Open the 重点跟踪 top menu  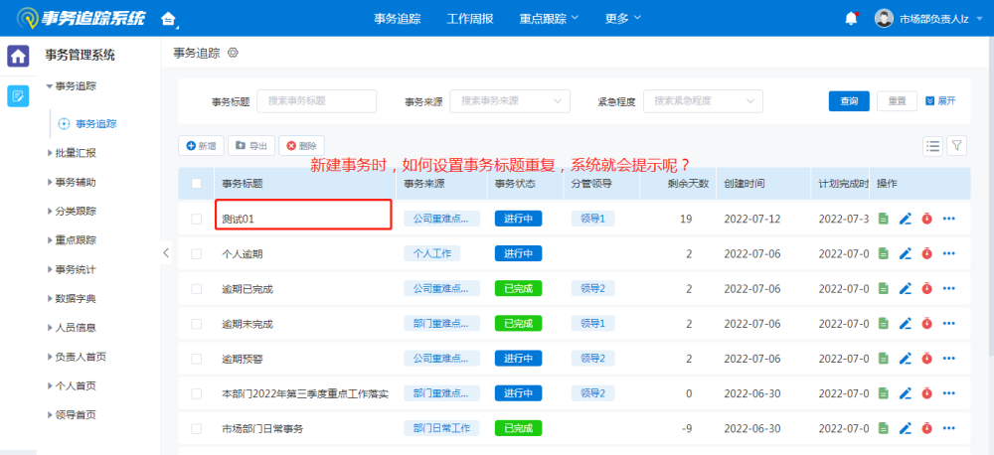(550, 19)
